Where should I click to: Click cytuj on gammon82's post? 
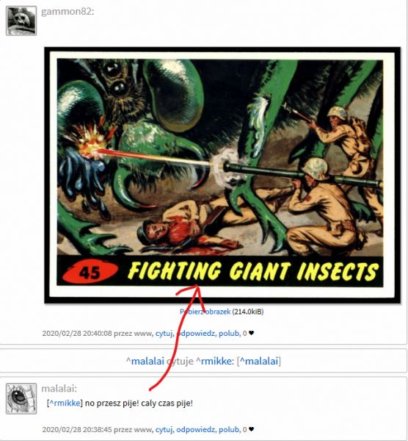pos(164,333)
